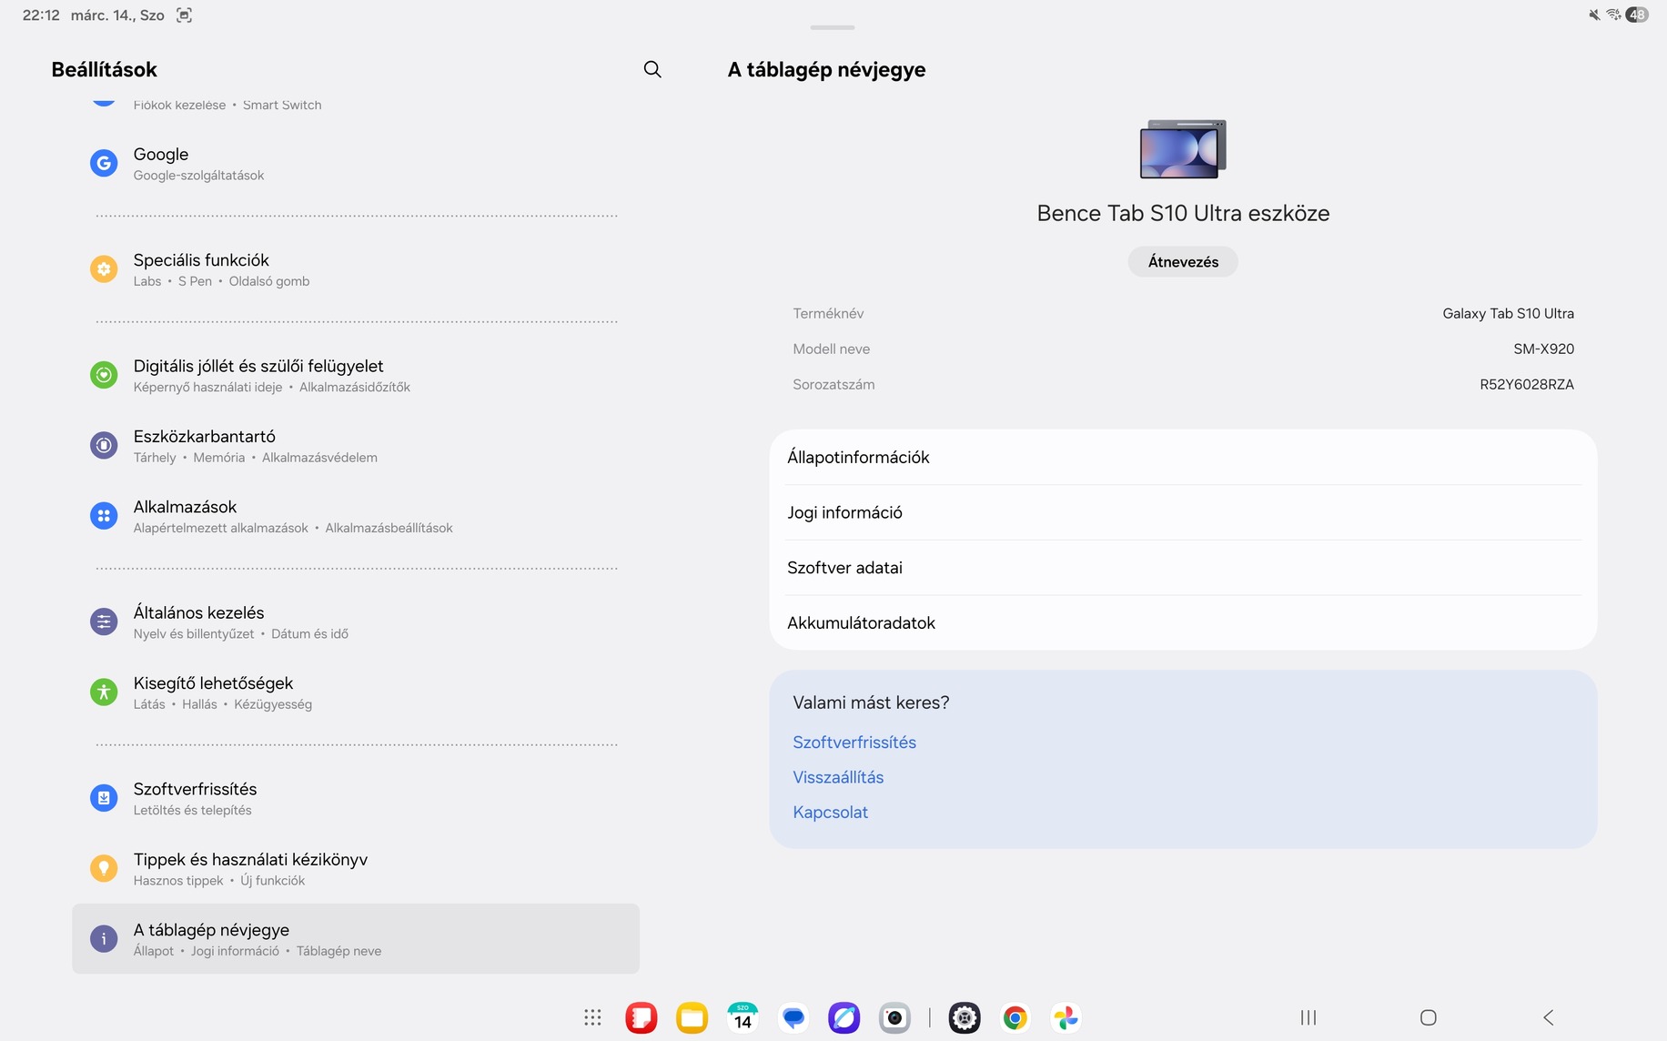The width and height of the screenshot is (1667, 1041).
Task: Launch the Messages chat bubble app
Action: (x=793, y=1017)
